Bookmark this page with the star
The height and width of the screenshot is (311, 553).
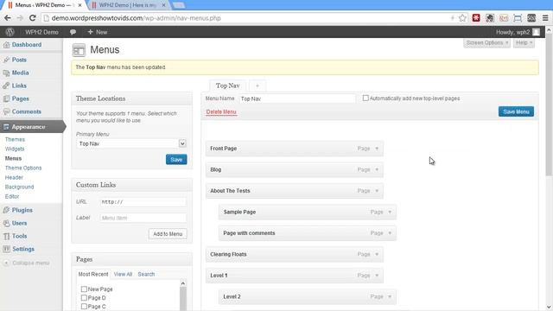462,18
